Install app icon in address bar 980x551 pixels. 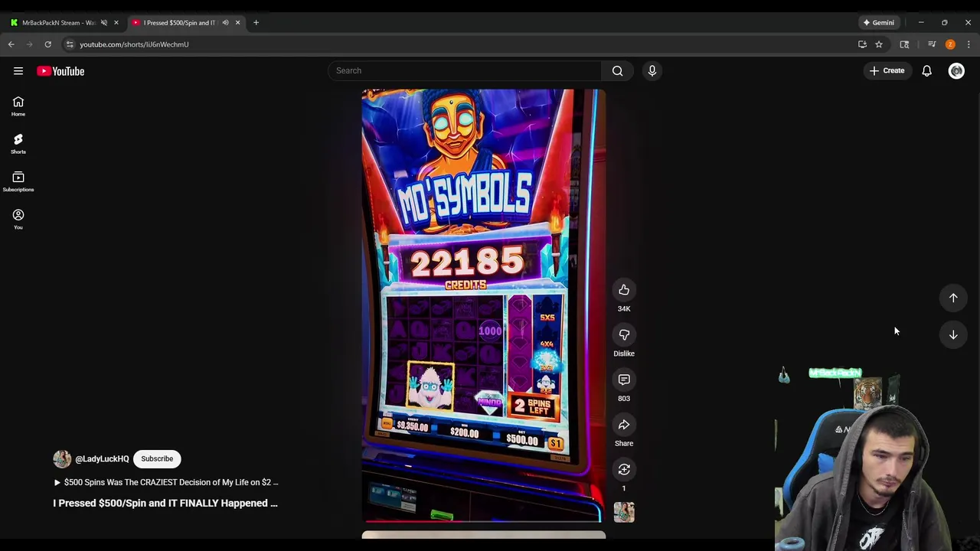click(x=862, y=44)
